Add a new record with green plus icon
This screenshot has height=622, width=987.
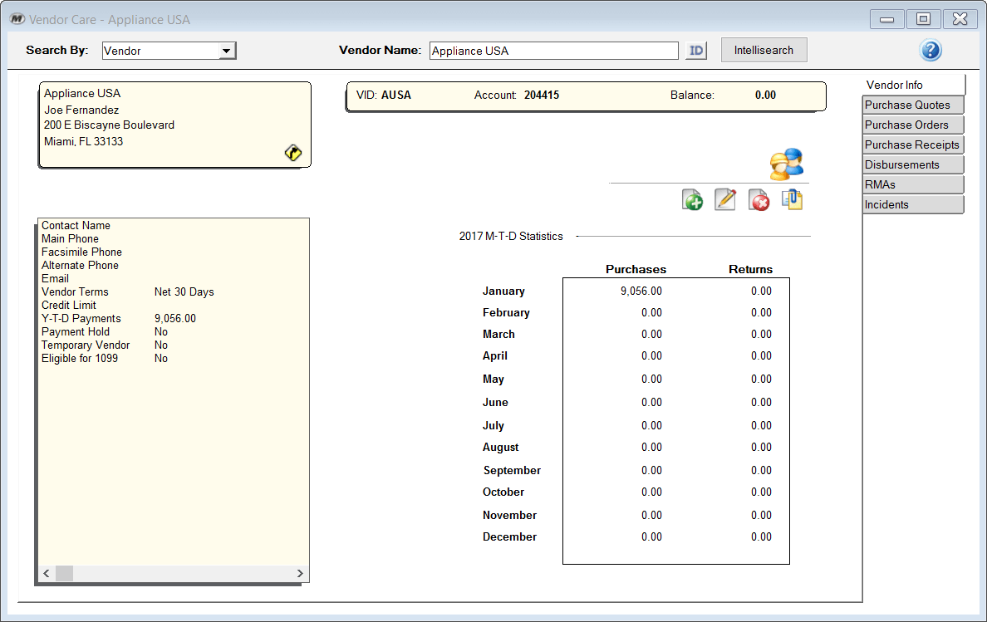pyautogui.click(x=692, y=200)
